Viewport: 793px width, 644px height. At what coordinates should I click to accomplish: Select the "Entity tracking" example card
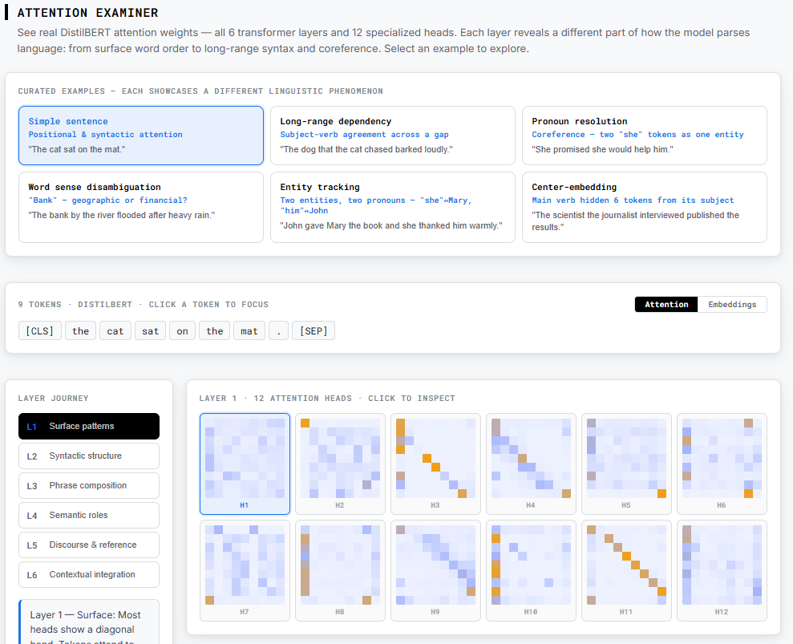pos(392,207)
